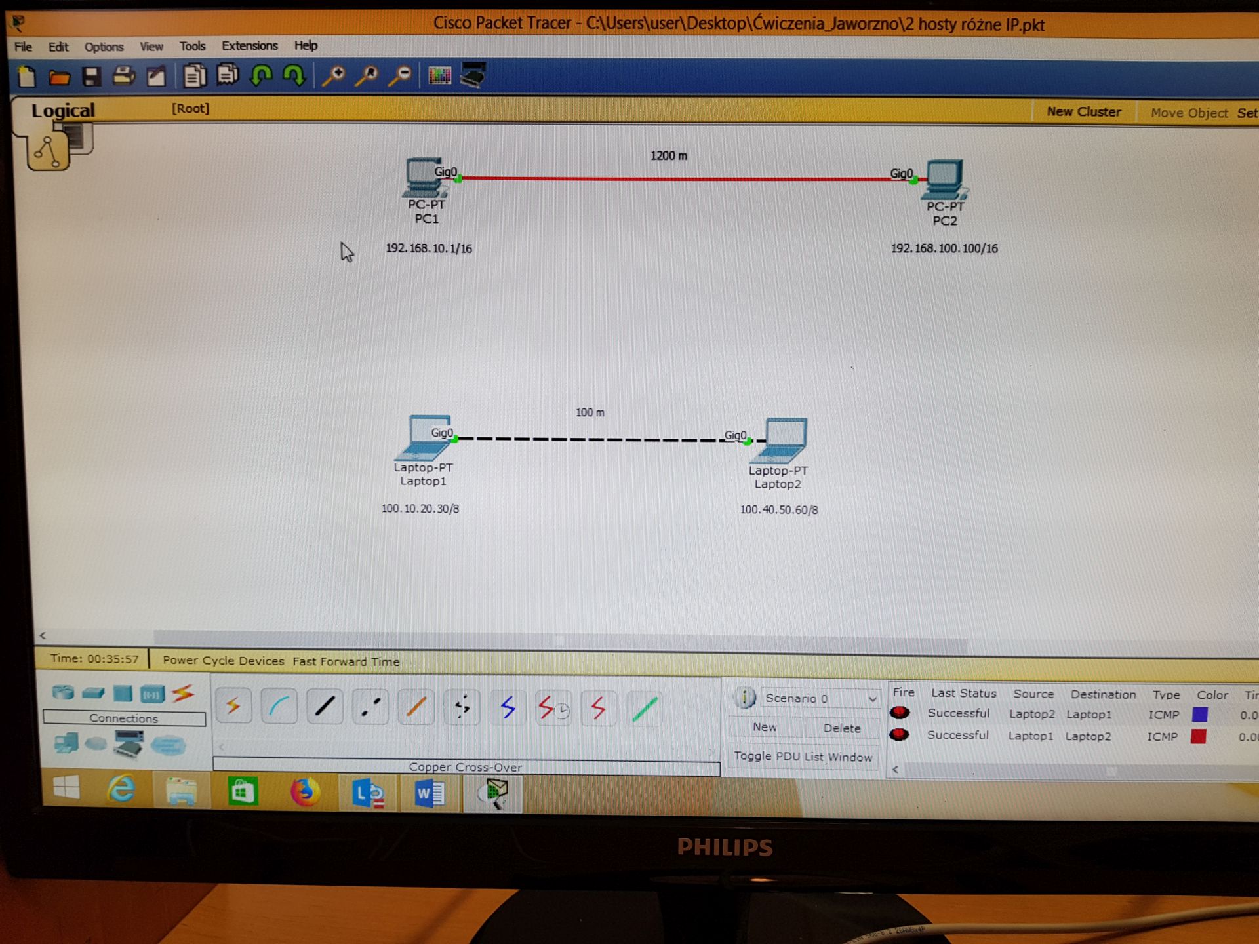
Task: Select the Copper Straight-Through cable icon
Action: tap(325, 707)
